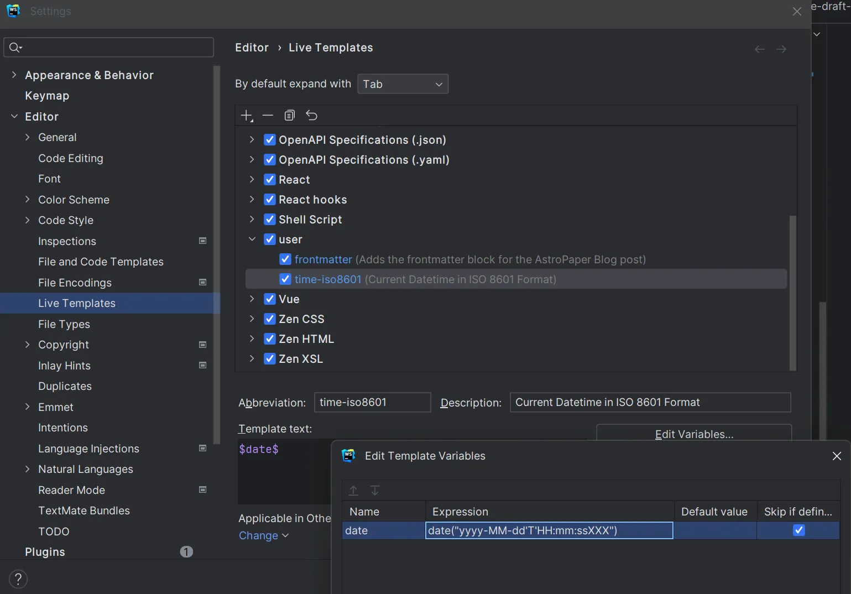The image size is (851, 594).
Task: Click Edit Variables... button
Action: 694,433
